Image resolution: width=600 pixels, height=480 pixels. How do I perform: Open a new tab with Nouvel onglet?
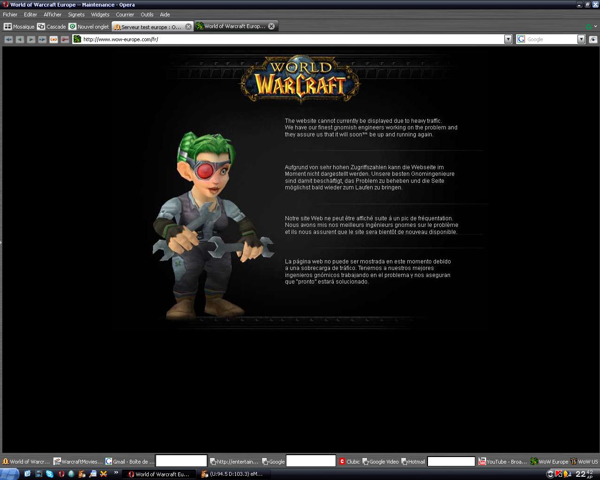(89, 27)
